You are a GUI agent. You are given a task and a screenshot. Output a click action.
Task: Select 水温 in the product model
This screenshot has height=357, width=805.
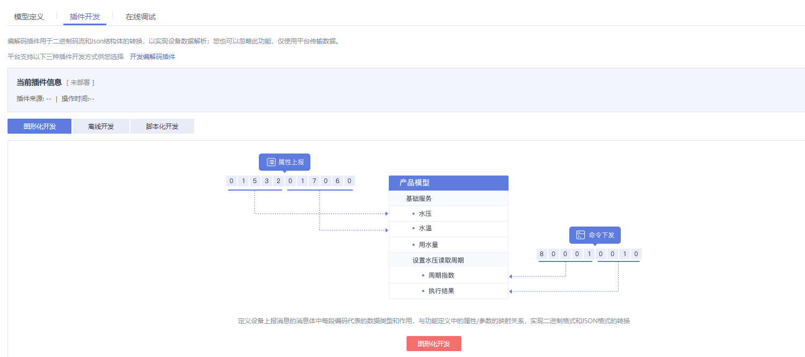425,228
